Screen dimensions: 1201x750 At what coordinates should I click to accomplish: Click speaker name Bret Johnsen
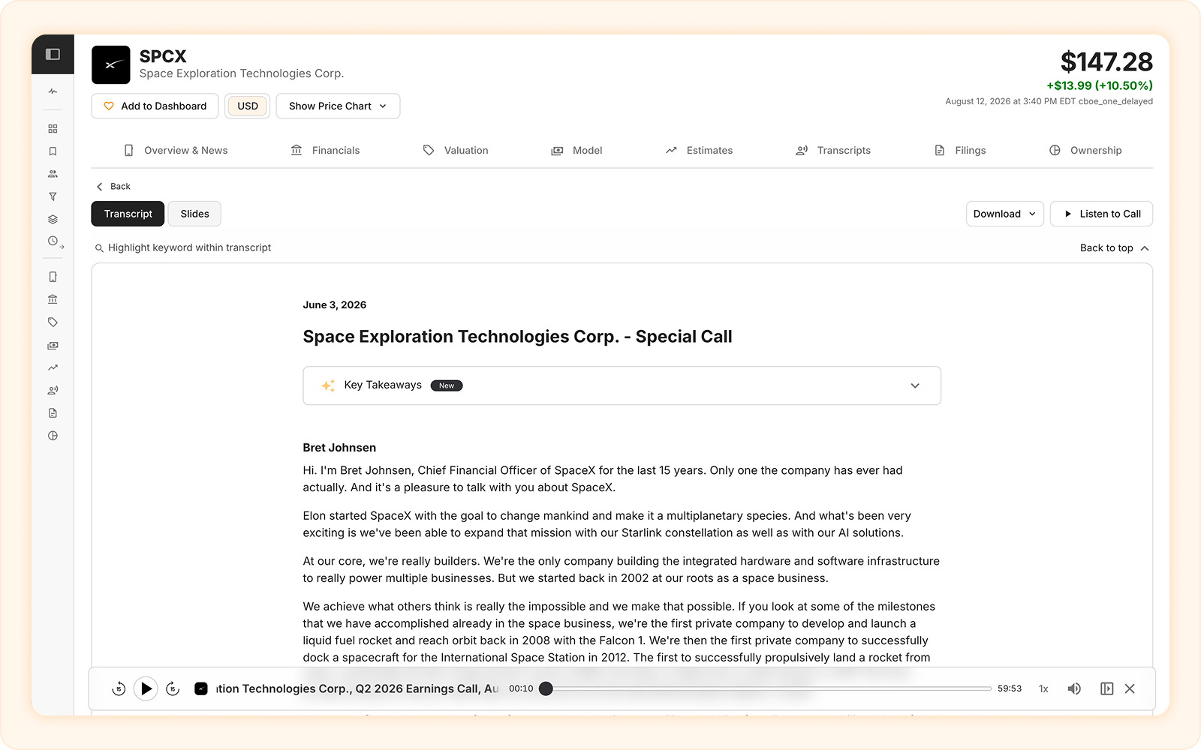point(339,448)
